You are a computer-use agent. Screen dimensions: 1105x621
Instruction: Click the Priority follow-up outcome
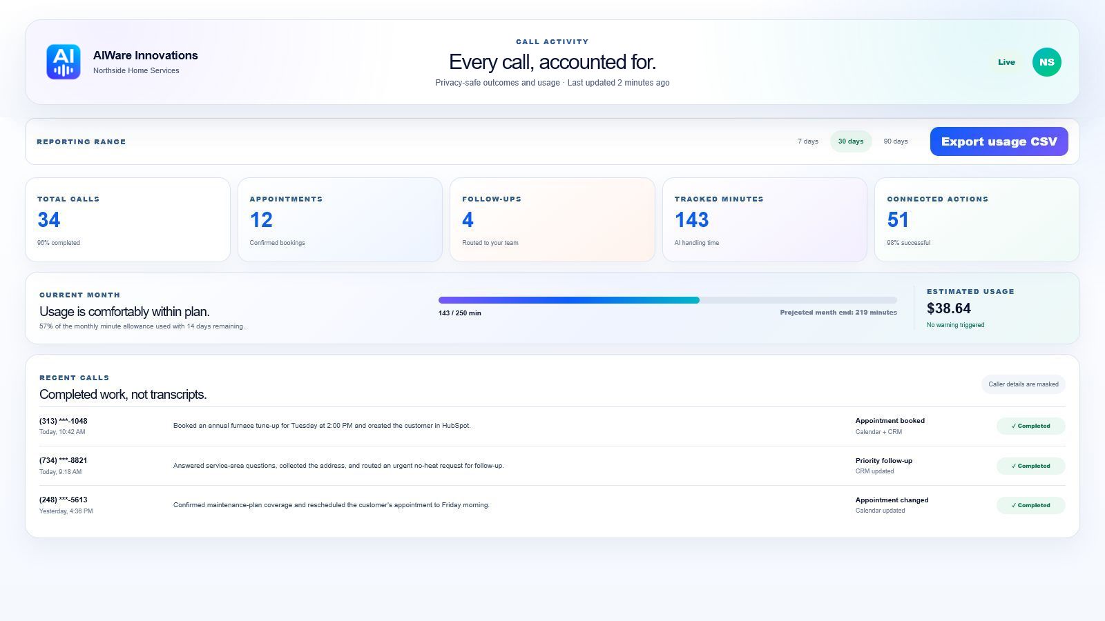[883, 461]
